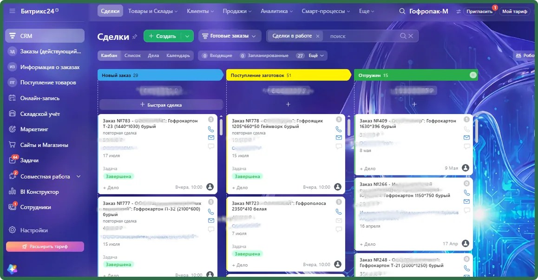
Task: Click the Роботы button at right edge
Action: pyautogui.click(x=525, y=56)
